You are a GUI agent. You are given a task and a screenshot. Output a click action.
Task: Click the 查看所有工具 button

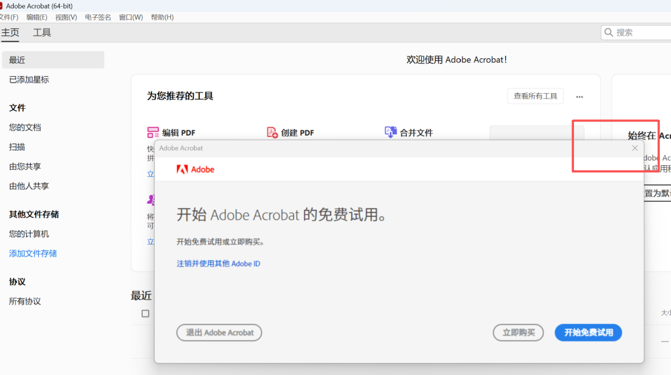pos(535,96)
